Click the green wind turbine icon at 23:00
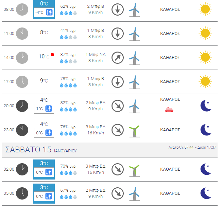Viewport: 222px width, 207px height. (135, 131)
